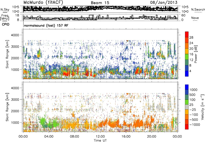Click the Power colorbar tick 16

pyautogui.click(x=191, y=54)
